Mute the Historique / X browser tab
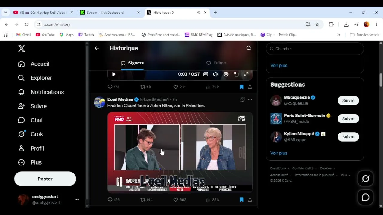The height and width of the screenshot is (215, 383). pos(198,13)
